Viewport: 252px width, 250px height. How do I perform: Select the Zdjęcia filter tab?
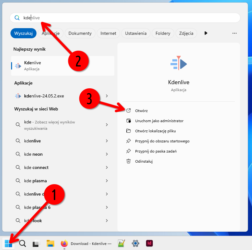[x=186, y=33]
